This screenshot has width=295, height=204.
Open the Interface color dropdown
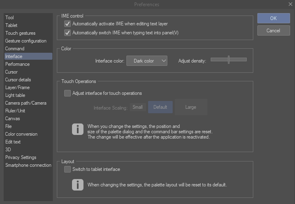click(147, 61)
